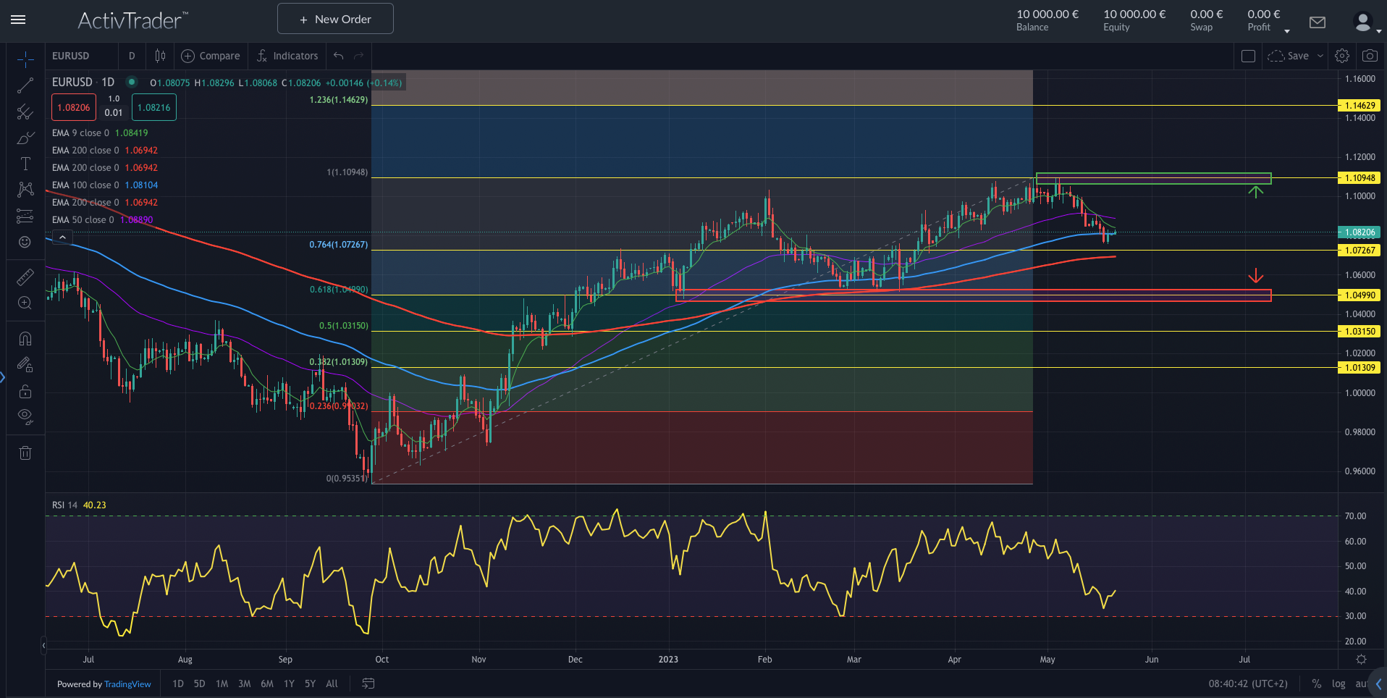Hide all drawings via eye icon
Screen dimensions: 1387x698
pos(25,416)
